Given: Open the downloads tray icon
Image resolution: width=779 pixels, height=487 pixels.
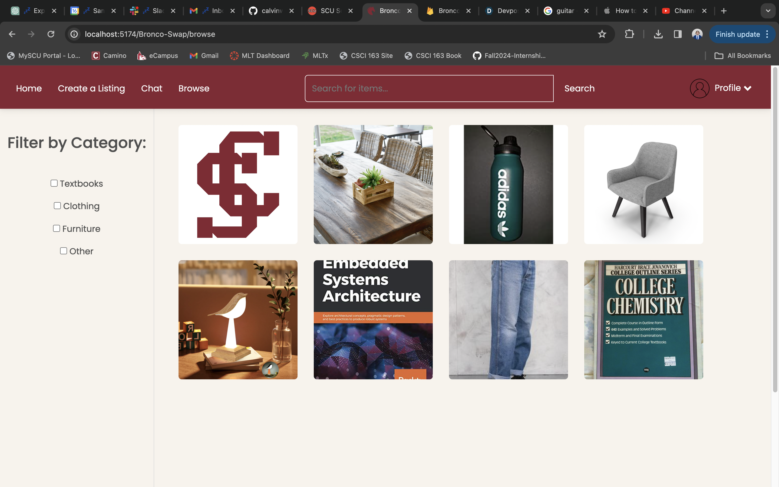Looking at the screenshot, I should pos(658,34).
